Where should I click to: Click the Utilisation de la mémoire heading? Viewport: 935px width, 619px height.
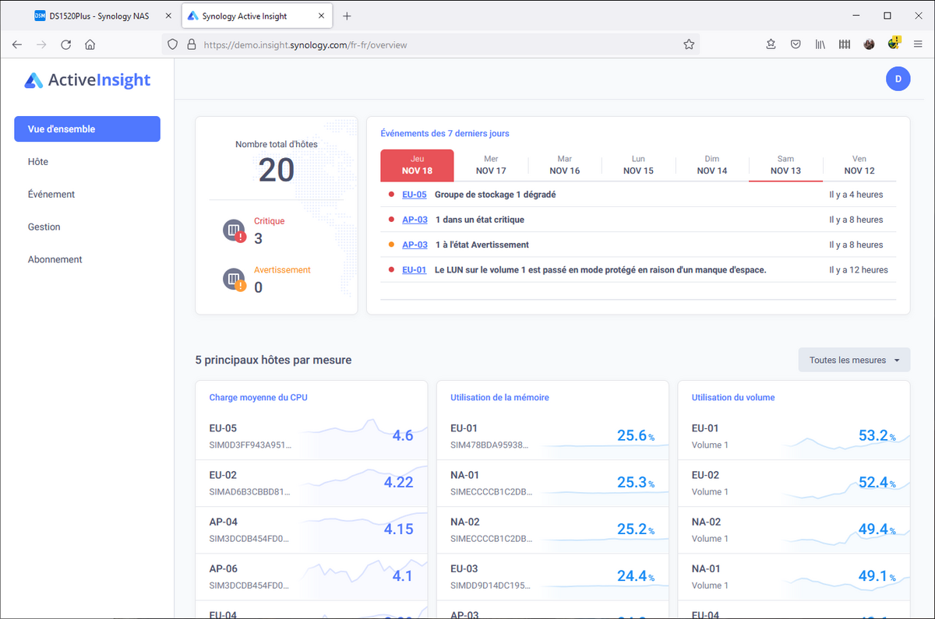click(x=499, y=397)
